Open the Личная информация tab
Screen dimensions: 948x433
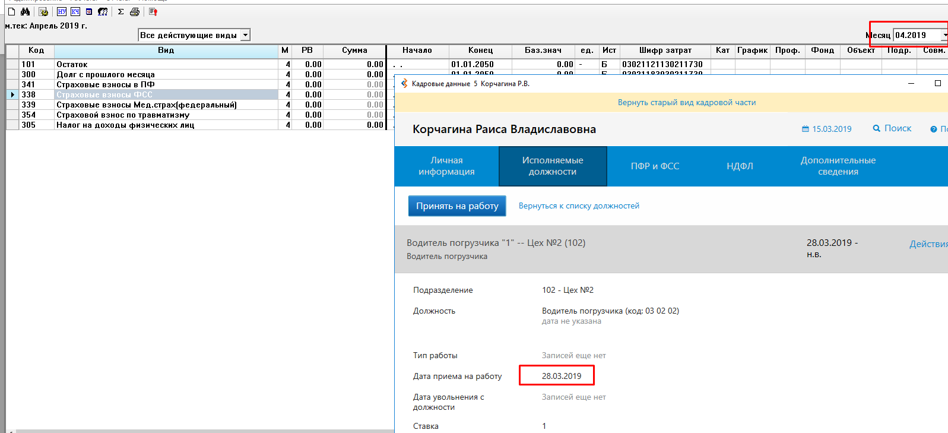pyautogui.click(x=446, y=166)
